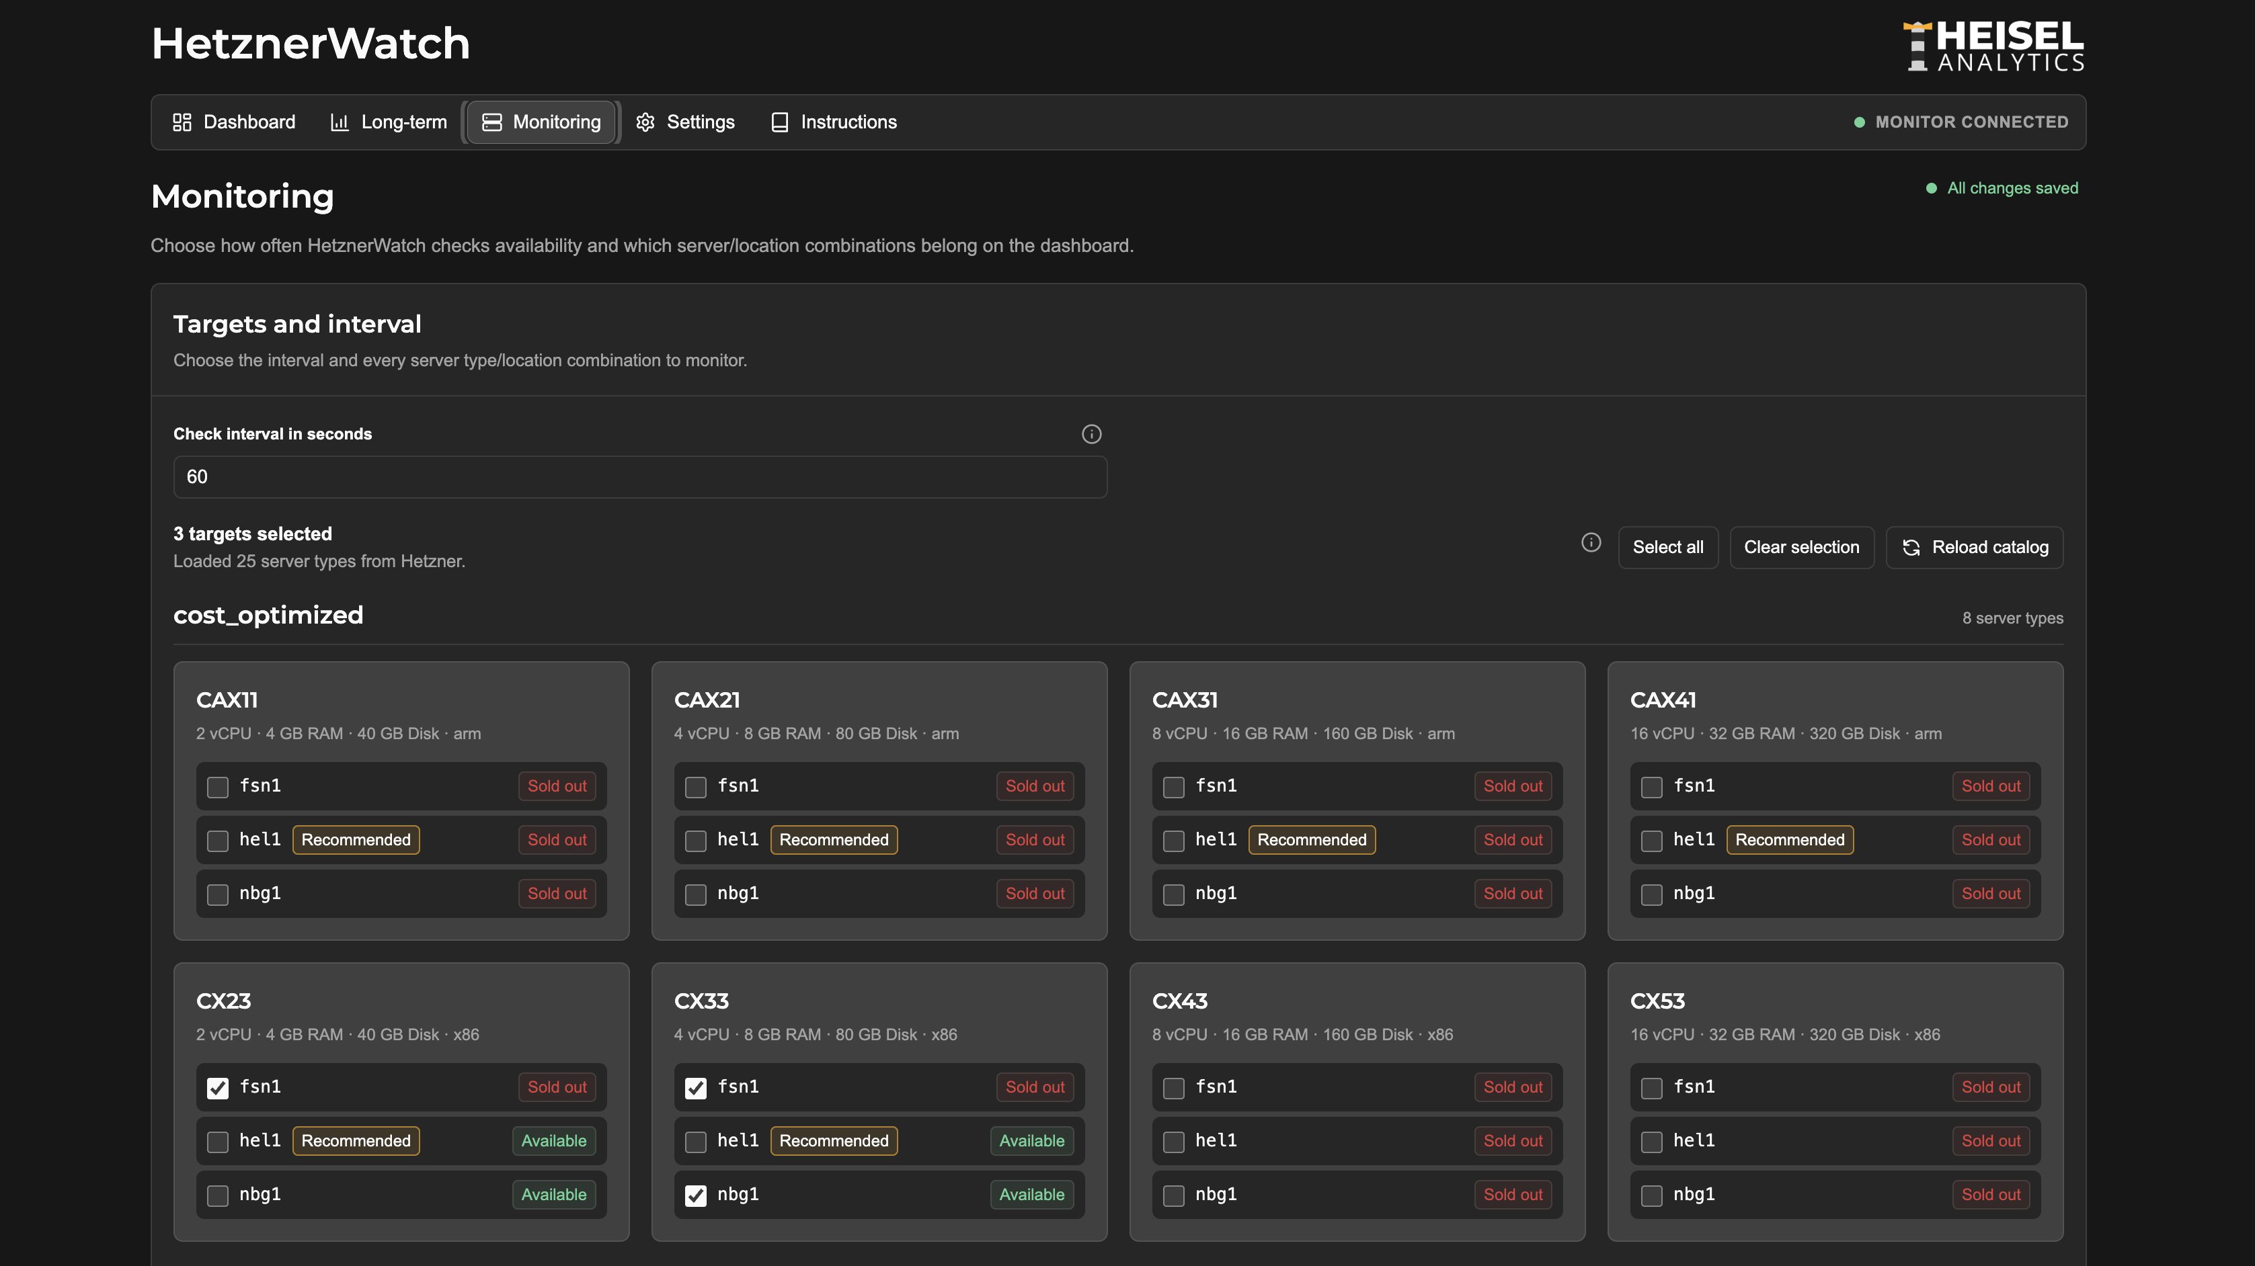
Task: Tick CAX31 nbg1 location
Action: pyautogui.click(x=1174, y=895)
